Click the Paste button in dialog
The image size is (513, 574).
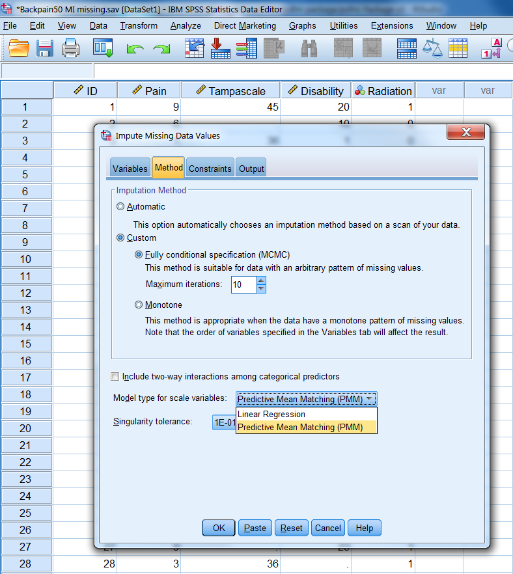[255, 528]
